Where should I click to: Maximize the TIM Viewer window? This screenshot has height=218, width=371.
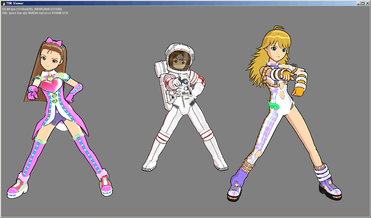tap(363, 3)
